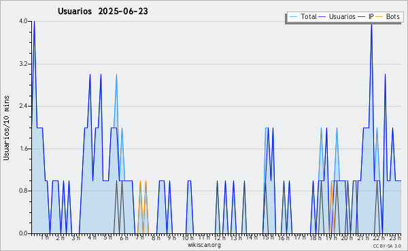Click the y-axis value 2.4
The width and height of the screenshot is (408, 251).
(x=23, y=106)
